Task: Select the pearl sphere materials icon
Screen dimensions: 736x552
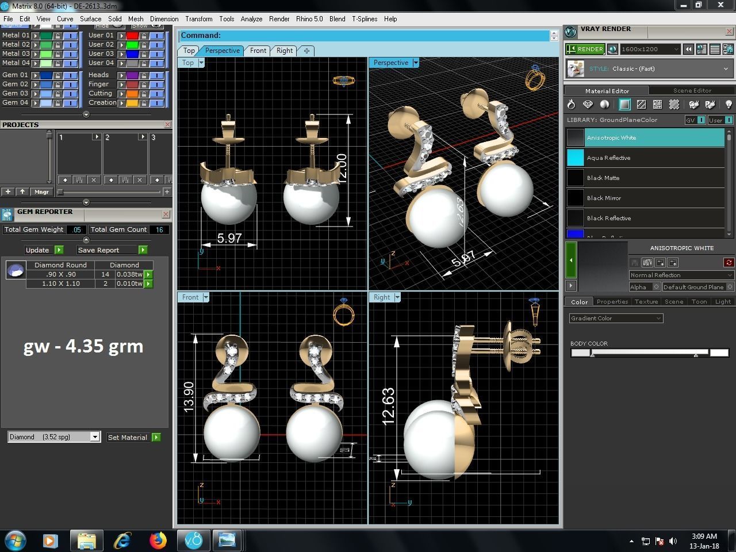Action: [x=604, y=104]
